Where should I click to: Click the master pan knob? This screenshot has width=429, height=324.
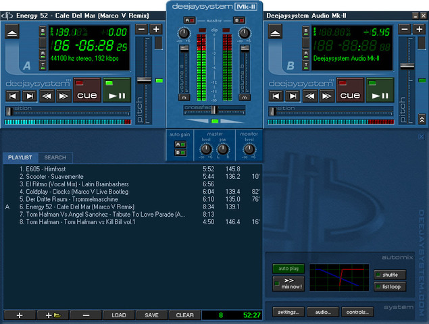[x=223, y=149]
